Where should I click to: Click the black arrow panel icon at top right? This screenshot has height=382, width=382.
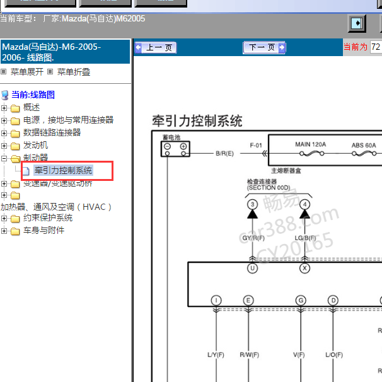click(x=357, y=23)
